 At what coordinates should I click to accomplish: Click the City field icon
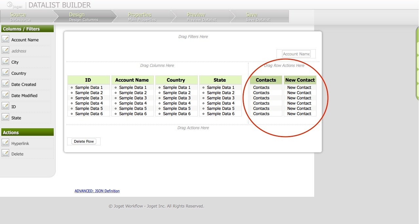[x=6, y=62]
